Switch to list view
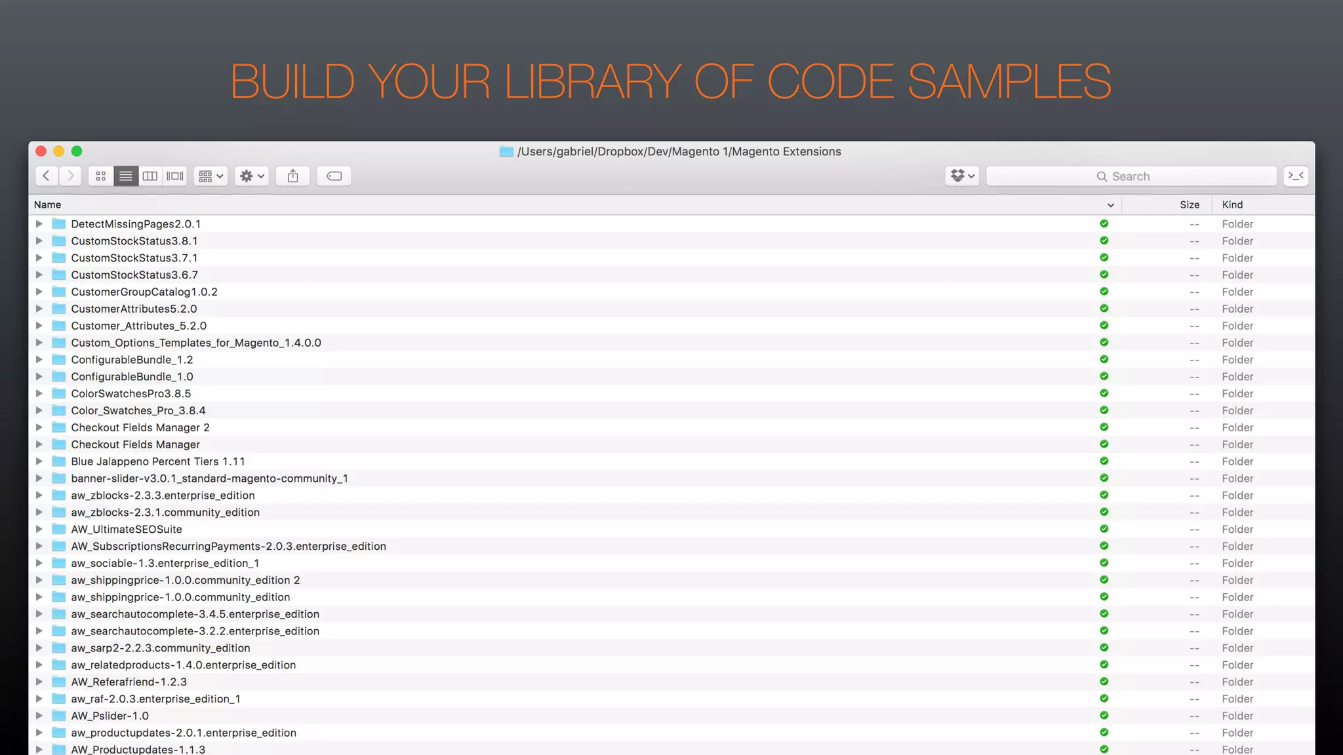This screenshot has width=1343, height=755. [x=126, y=176]
